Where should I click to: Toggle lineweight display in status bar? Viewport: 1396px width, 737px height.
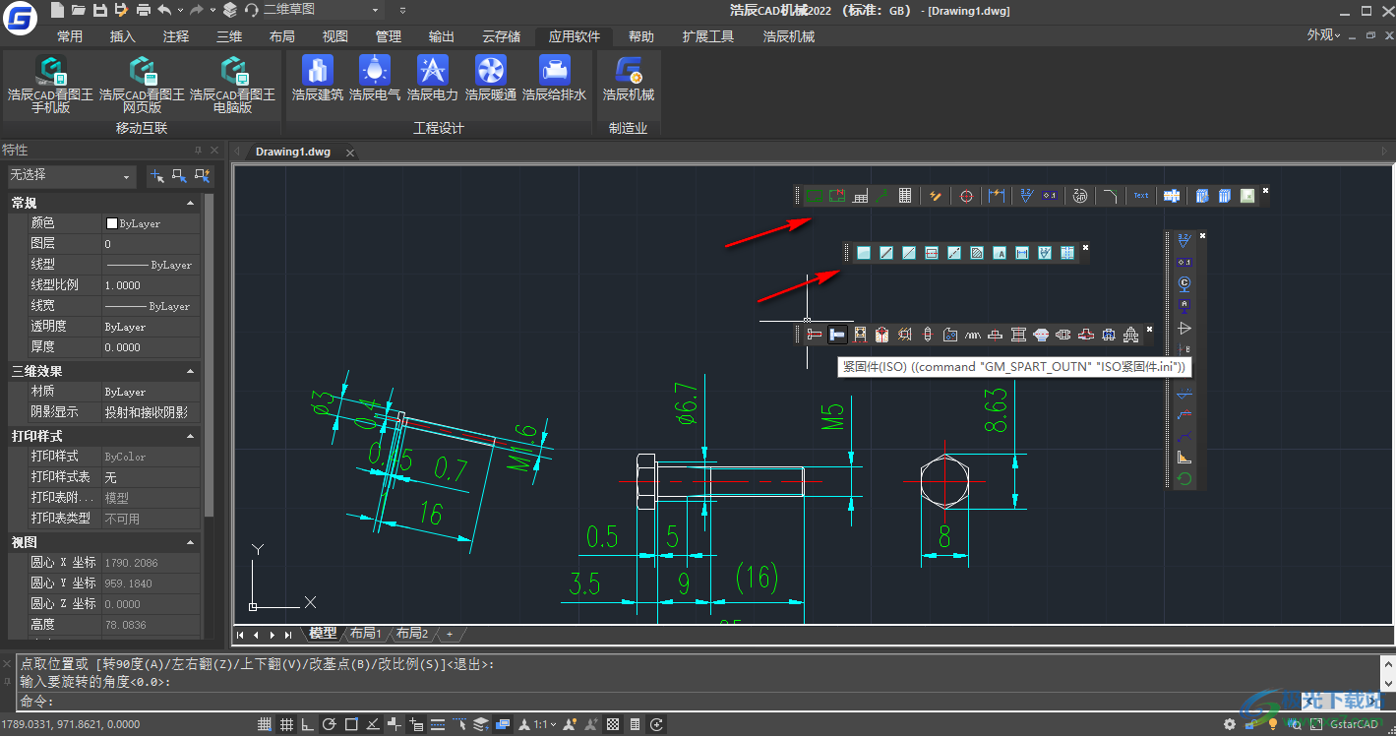[438, 725]
